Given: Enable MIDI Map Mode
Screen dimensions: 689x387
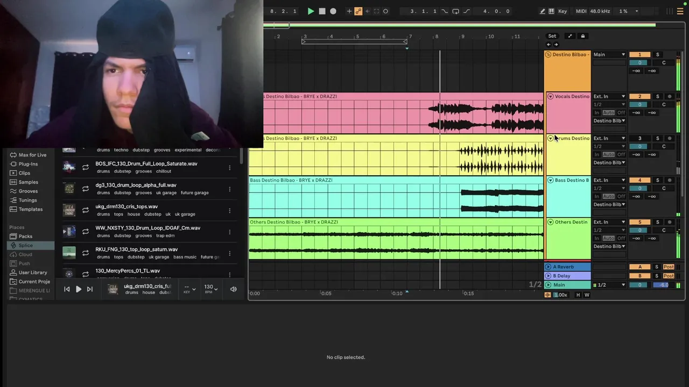Looking at the screenshot, I should pyautogui.click(x=581, y=11).
